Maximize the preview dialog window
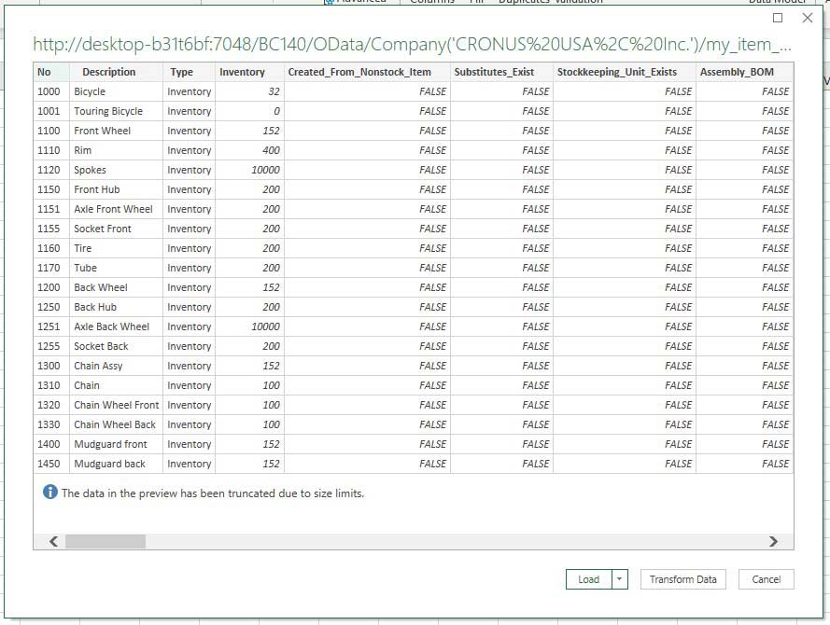Viewport: 830px width, 625px height. [778, 18]
